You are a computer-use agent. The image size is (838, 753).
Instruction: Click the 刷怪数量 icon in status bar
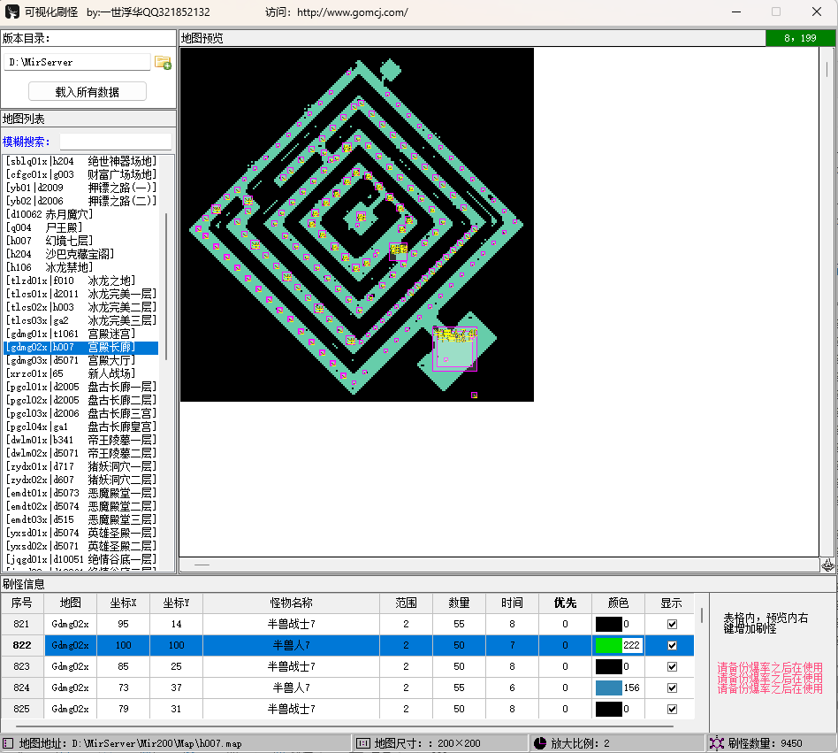point(716,743)
